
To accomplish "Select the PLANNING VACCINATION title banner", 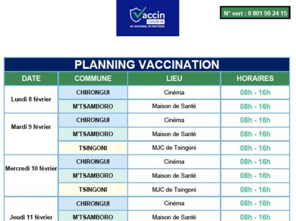I will [x=147, y=65].
